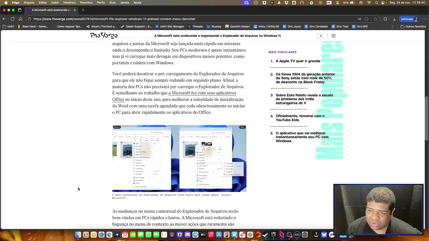Add this page to favorites with the star icon
The height and width of the screenshot is (241, 429).
click(x=376, y=19)
